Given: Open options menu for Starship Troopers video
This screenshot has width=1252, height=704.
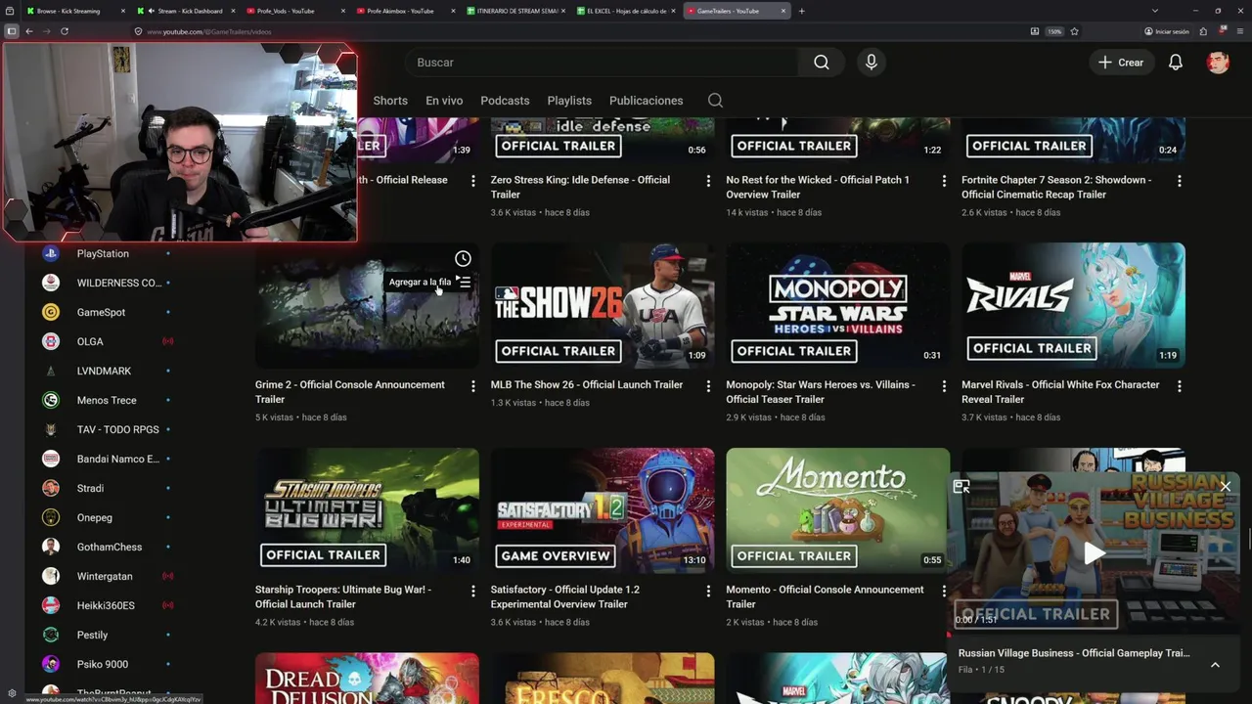Looking at the screenshot, I should point(472,591).
